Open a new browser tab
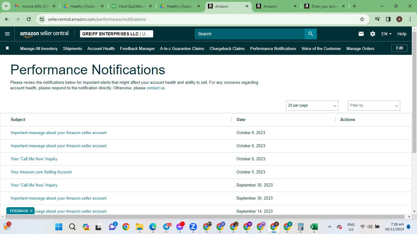 pos(354,6)
